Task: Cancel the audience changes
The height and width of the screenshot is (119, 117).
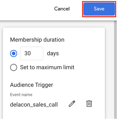Action: click(62, 9)
